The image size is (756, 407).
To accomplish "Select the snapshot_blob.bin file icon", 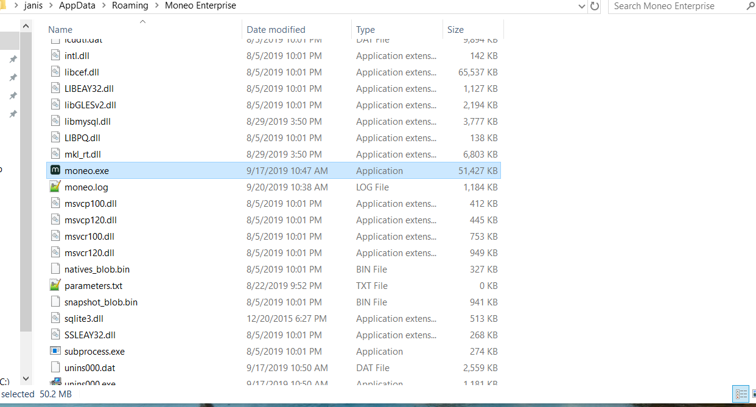I will pyautogui.click(x=55, y=302).
